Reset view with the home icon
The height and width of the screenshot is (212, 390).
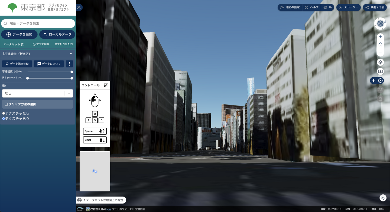[380, 44]
